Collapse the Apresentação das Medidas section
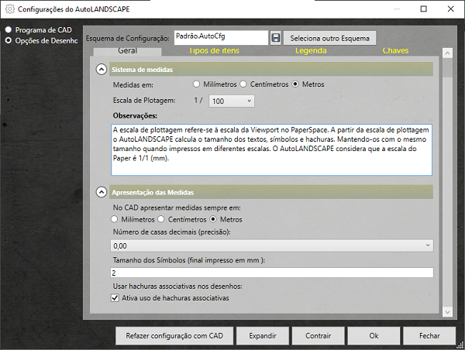 [x=101, y=192]
